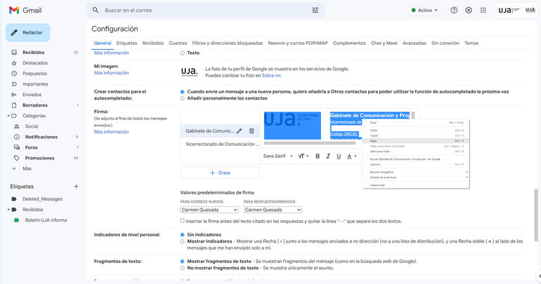Click the Gmail logo
This screenshot has width=541, height=284.
click(x=25, y=11)
